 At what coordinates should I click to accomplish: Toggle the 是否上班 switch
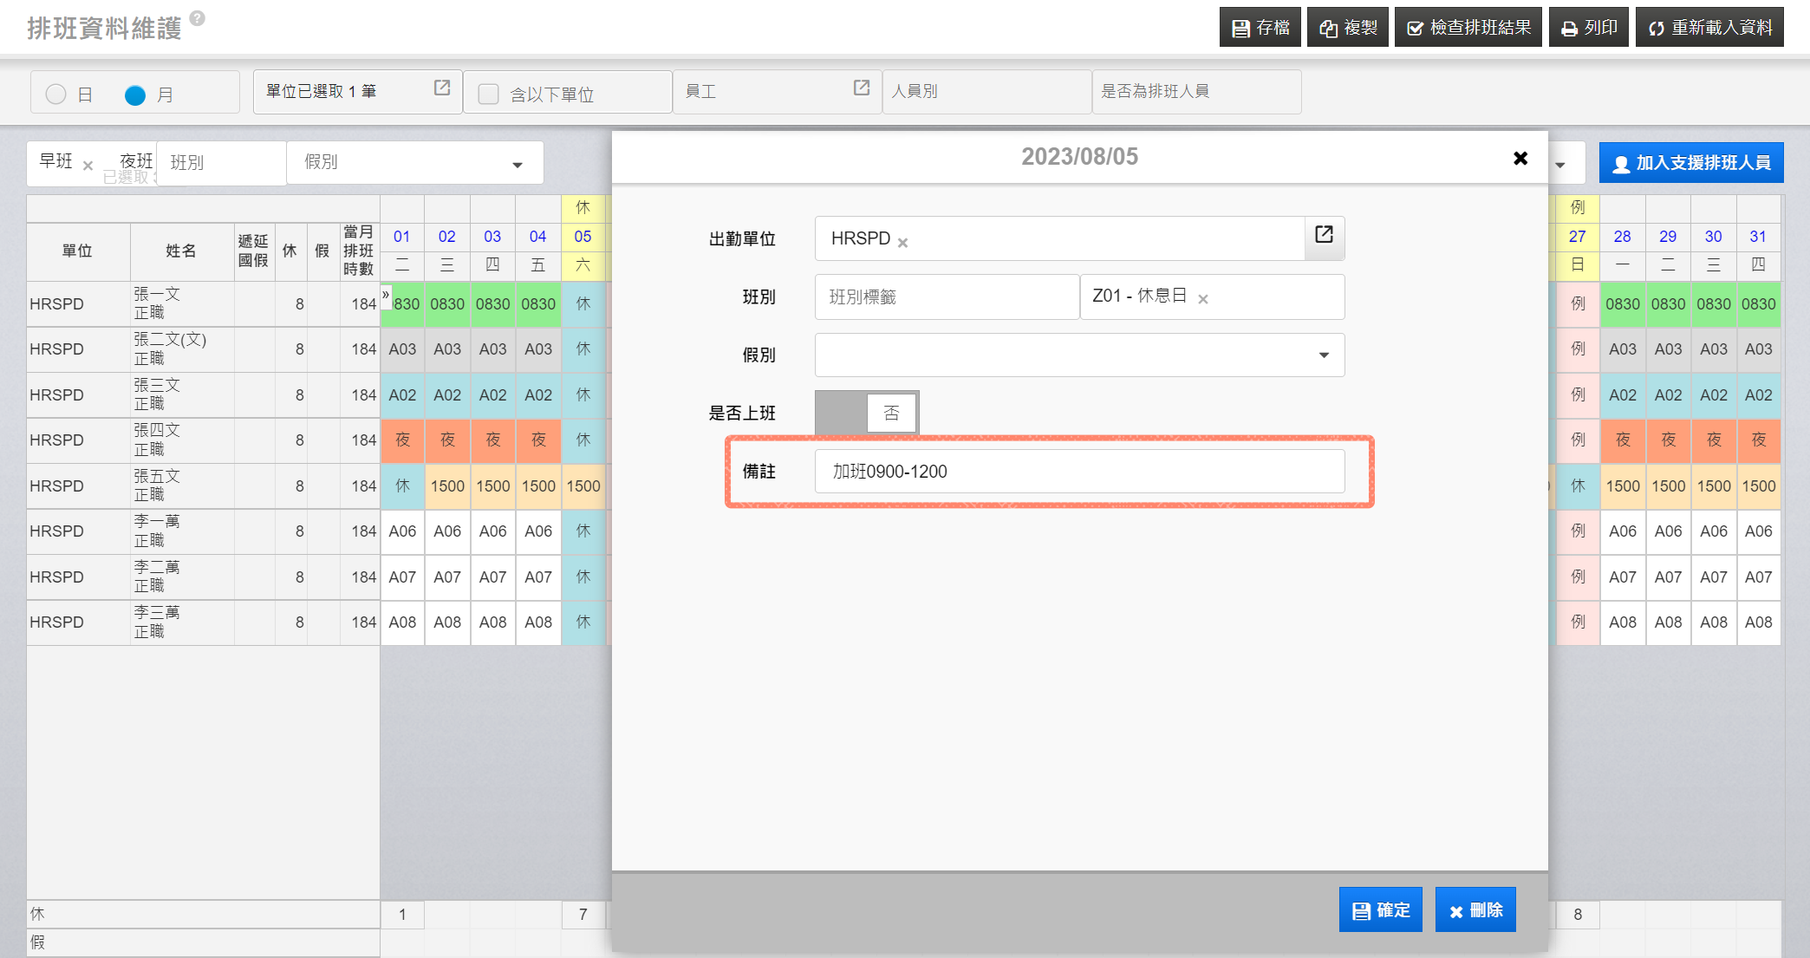click(866, 412)
